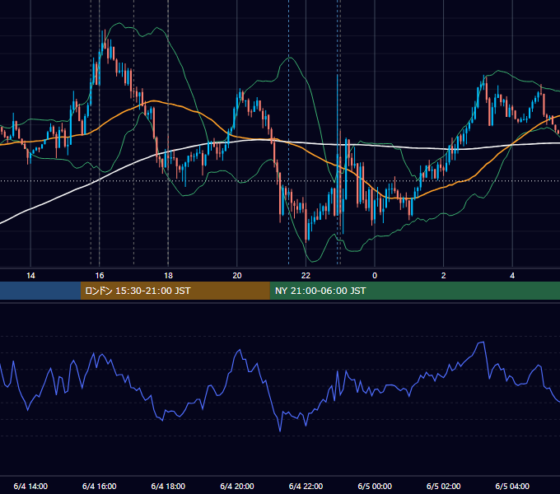
Task: Click the 4 hour axis label
Action: 512,276
